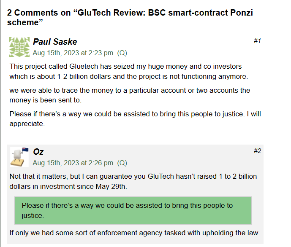
Task: Click Paul Saske's green geometric avatar
Action: 19,47
